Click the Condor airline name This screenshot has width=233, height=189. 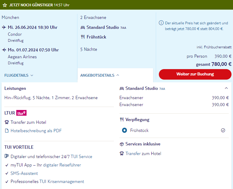coord(15,34)
